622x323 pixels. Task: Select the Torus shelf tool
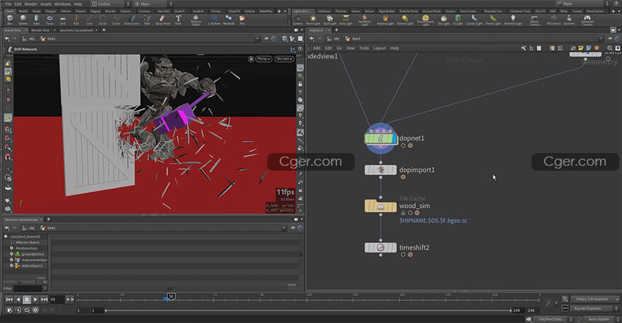[49, 20]
